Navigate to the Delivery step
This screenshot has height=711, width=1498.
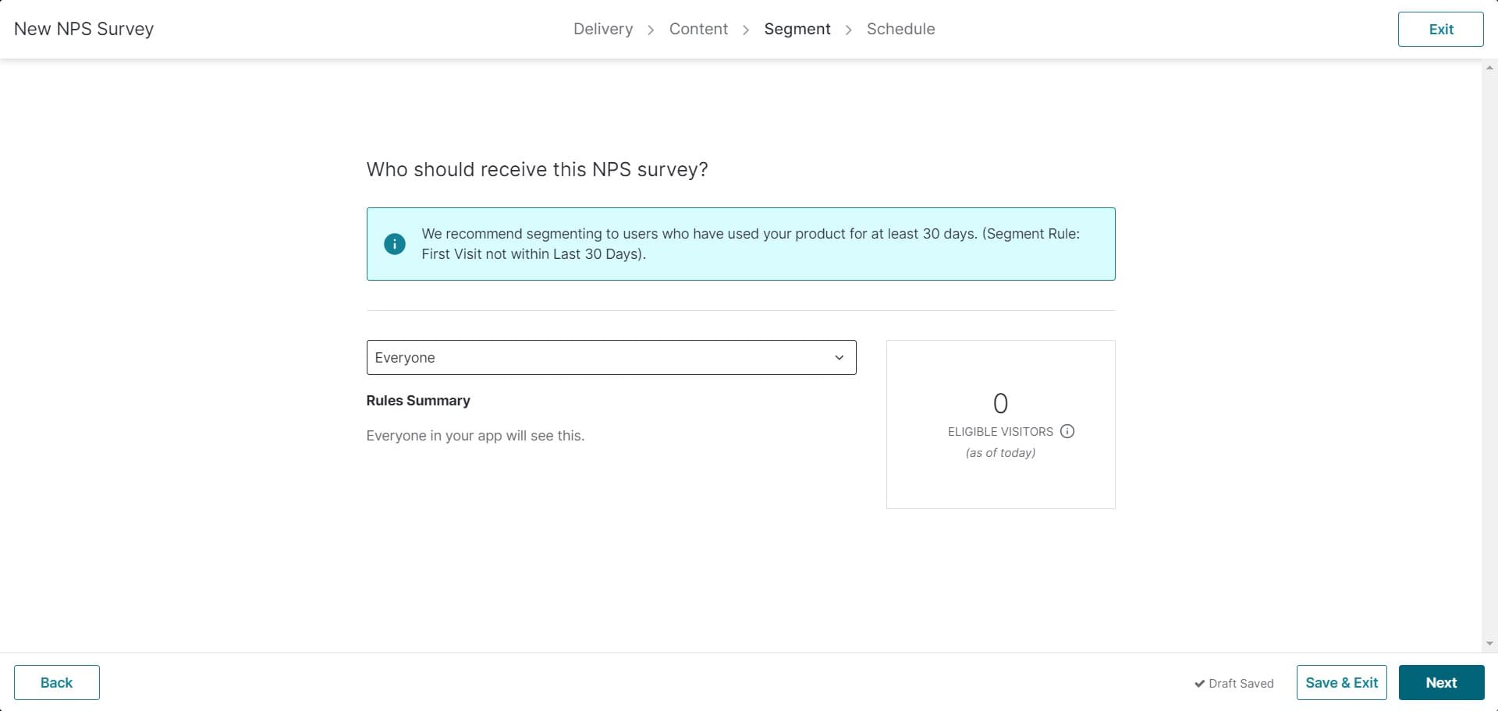pyautogui.click(x=603, y=29)
